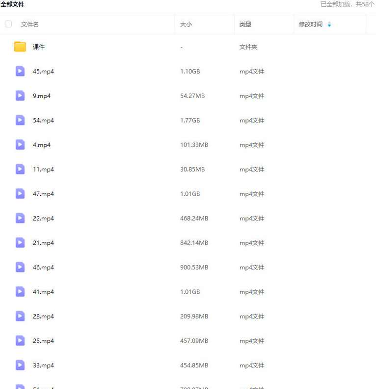Click the 文件名 column header
The height and width of the screenshot is (389, 376).
(30, 24)
